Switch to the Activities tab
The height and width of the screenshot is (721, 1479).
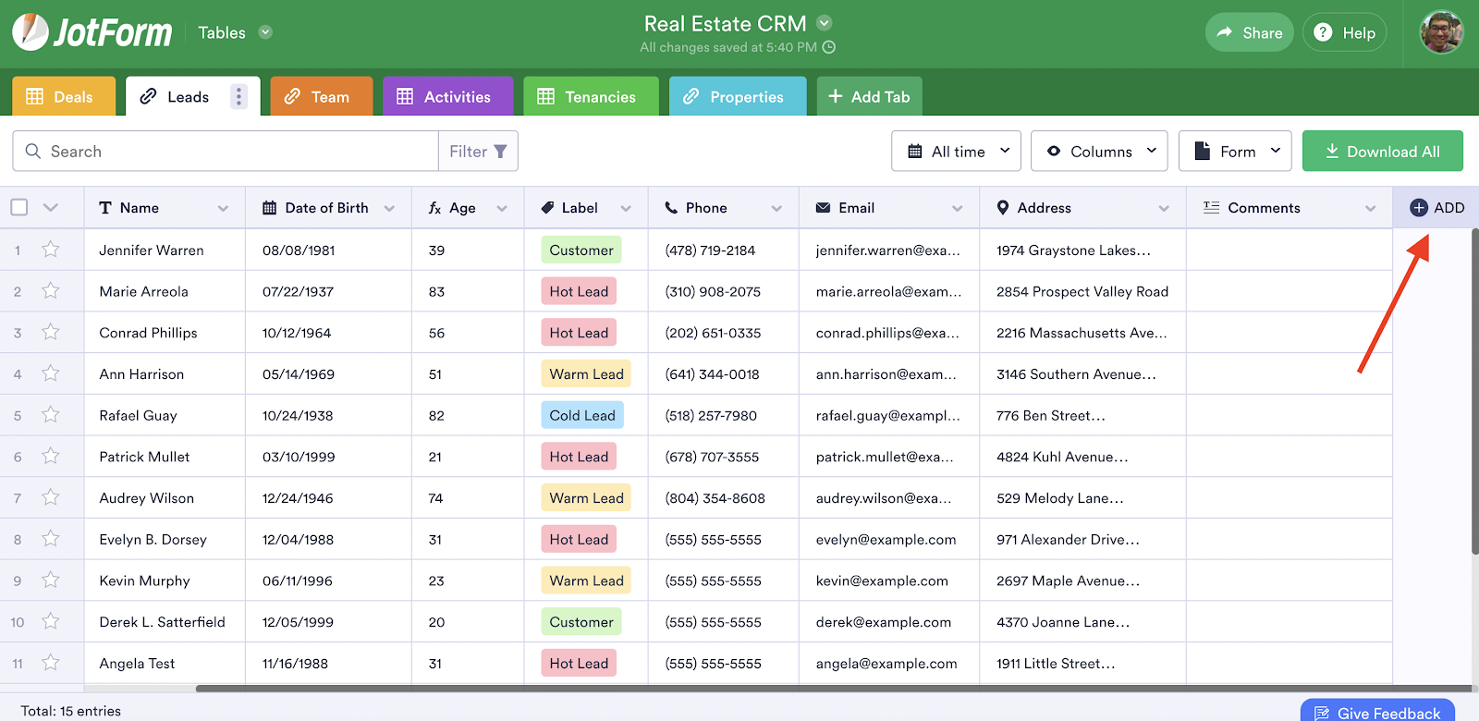[x=447, y=97]
